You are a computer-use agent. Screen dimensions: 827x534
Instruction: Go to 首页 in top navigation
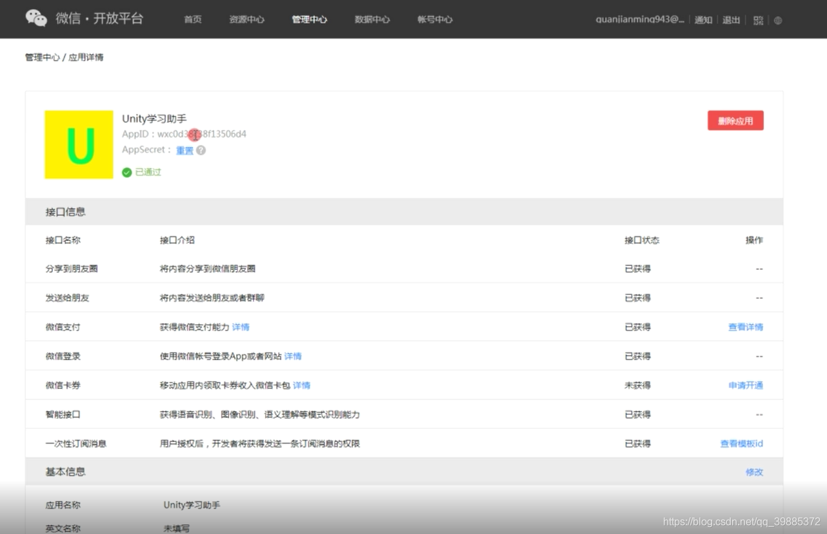coord(193,19)
